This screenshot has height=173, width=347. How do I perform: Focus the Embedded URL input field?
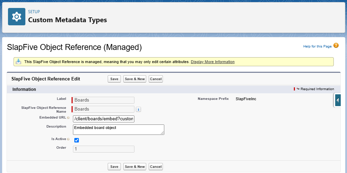104,119
